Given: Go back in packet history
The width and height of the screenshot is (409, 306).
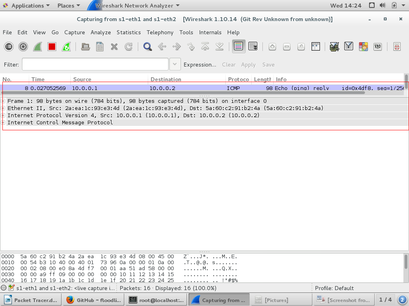Looking at the screenshot, I should [x=162, y=47].
